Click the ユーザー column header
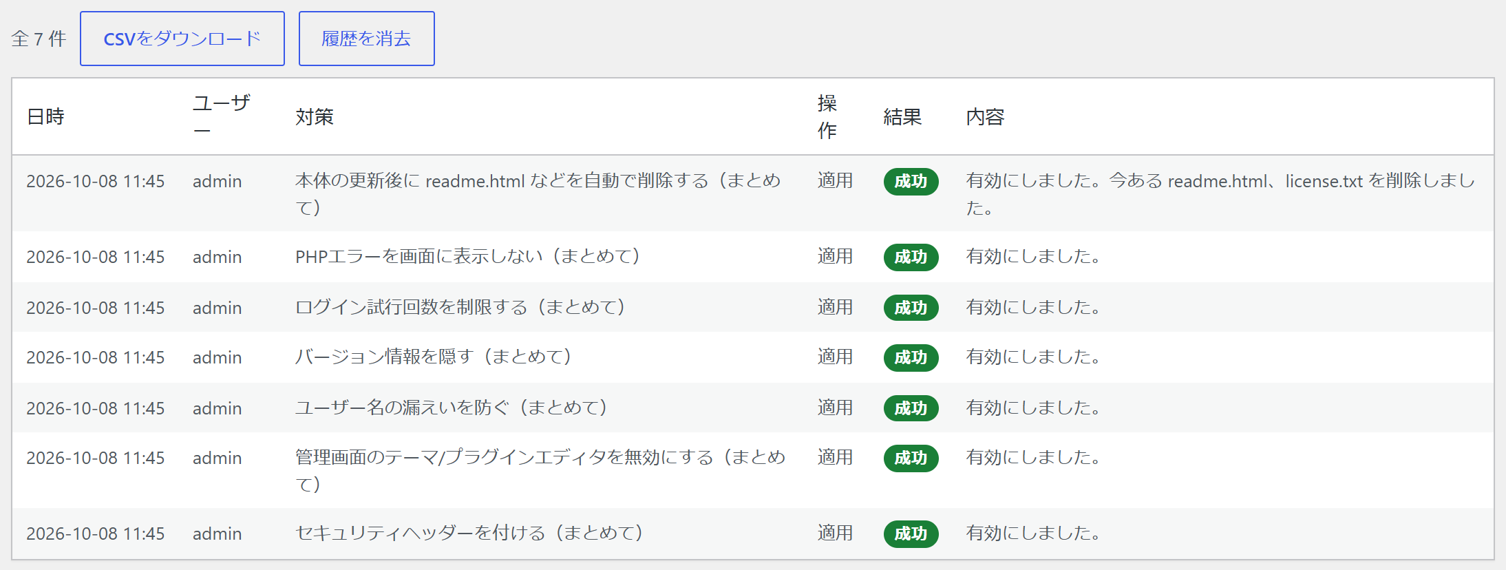 click(222, 116)
